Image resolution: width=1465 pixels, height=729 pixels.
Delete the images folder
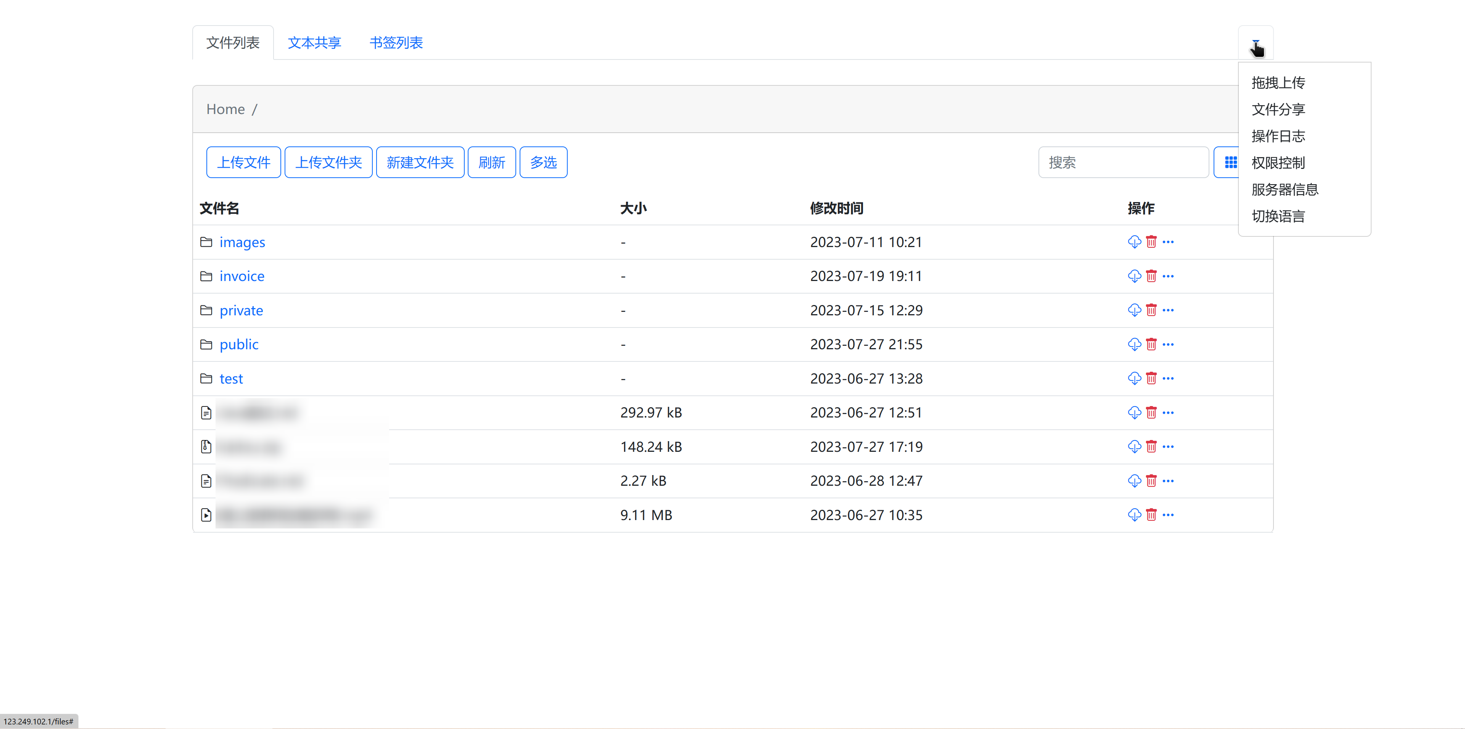pos(1151,242)
